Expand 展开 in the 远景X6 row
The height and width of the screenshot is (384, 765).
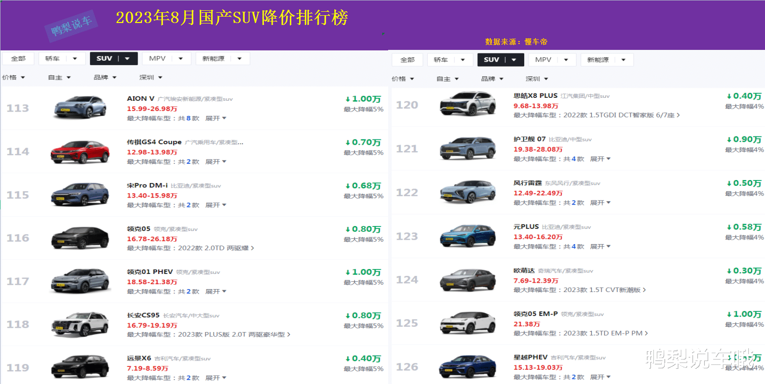(216, 378)
